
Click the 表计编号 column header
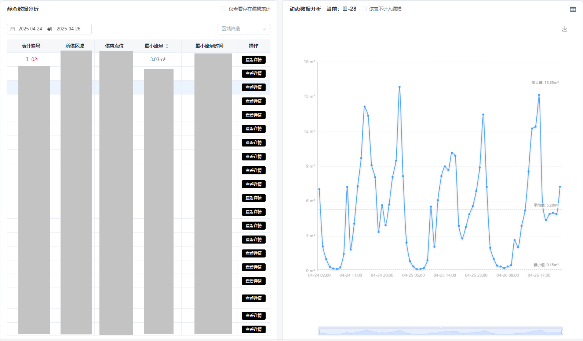point(31,46)
